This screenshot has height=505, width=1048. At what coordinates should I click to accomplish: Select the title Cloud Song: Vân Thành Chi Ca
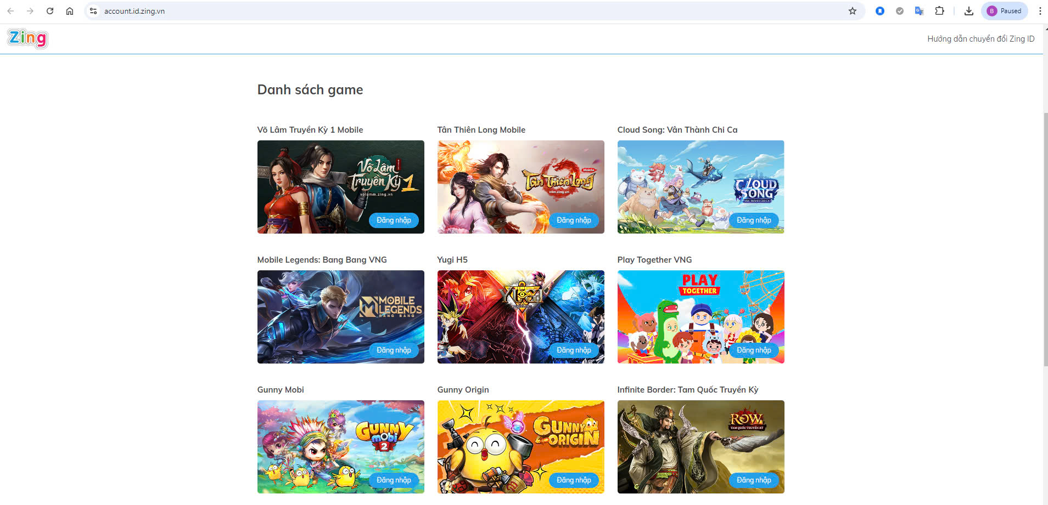pos(677,130)
